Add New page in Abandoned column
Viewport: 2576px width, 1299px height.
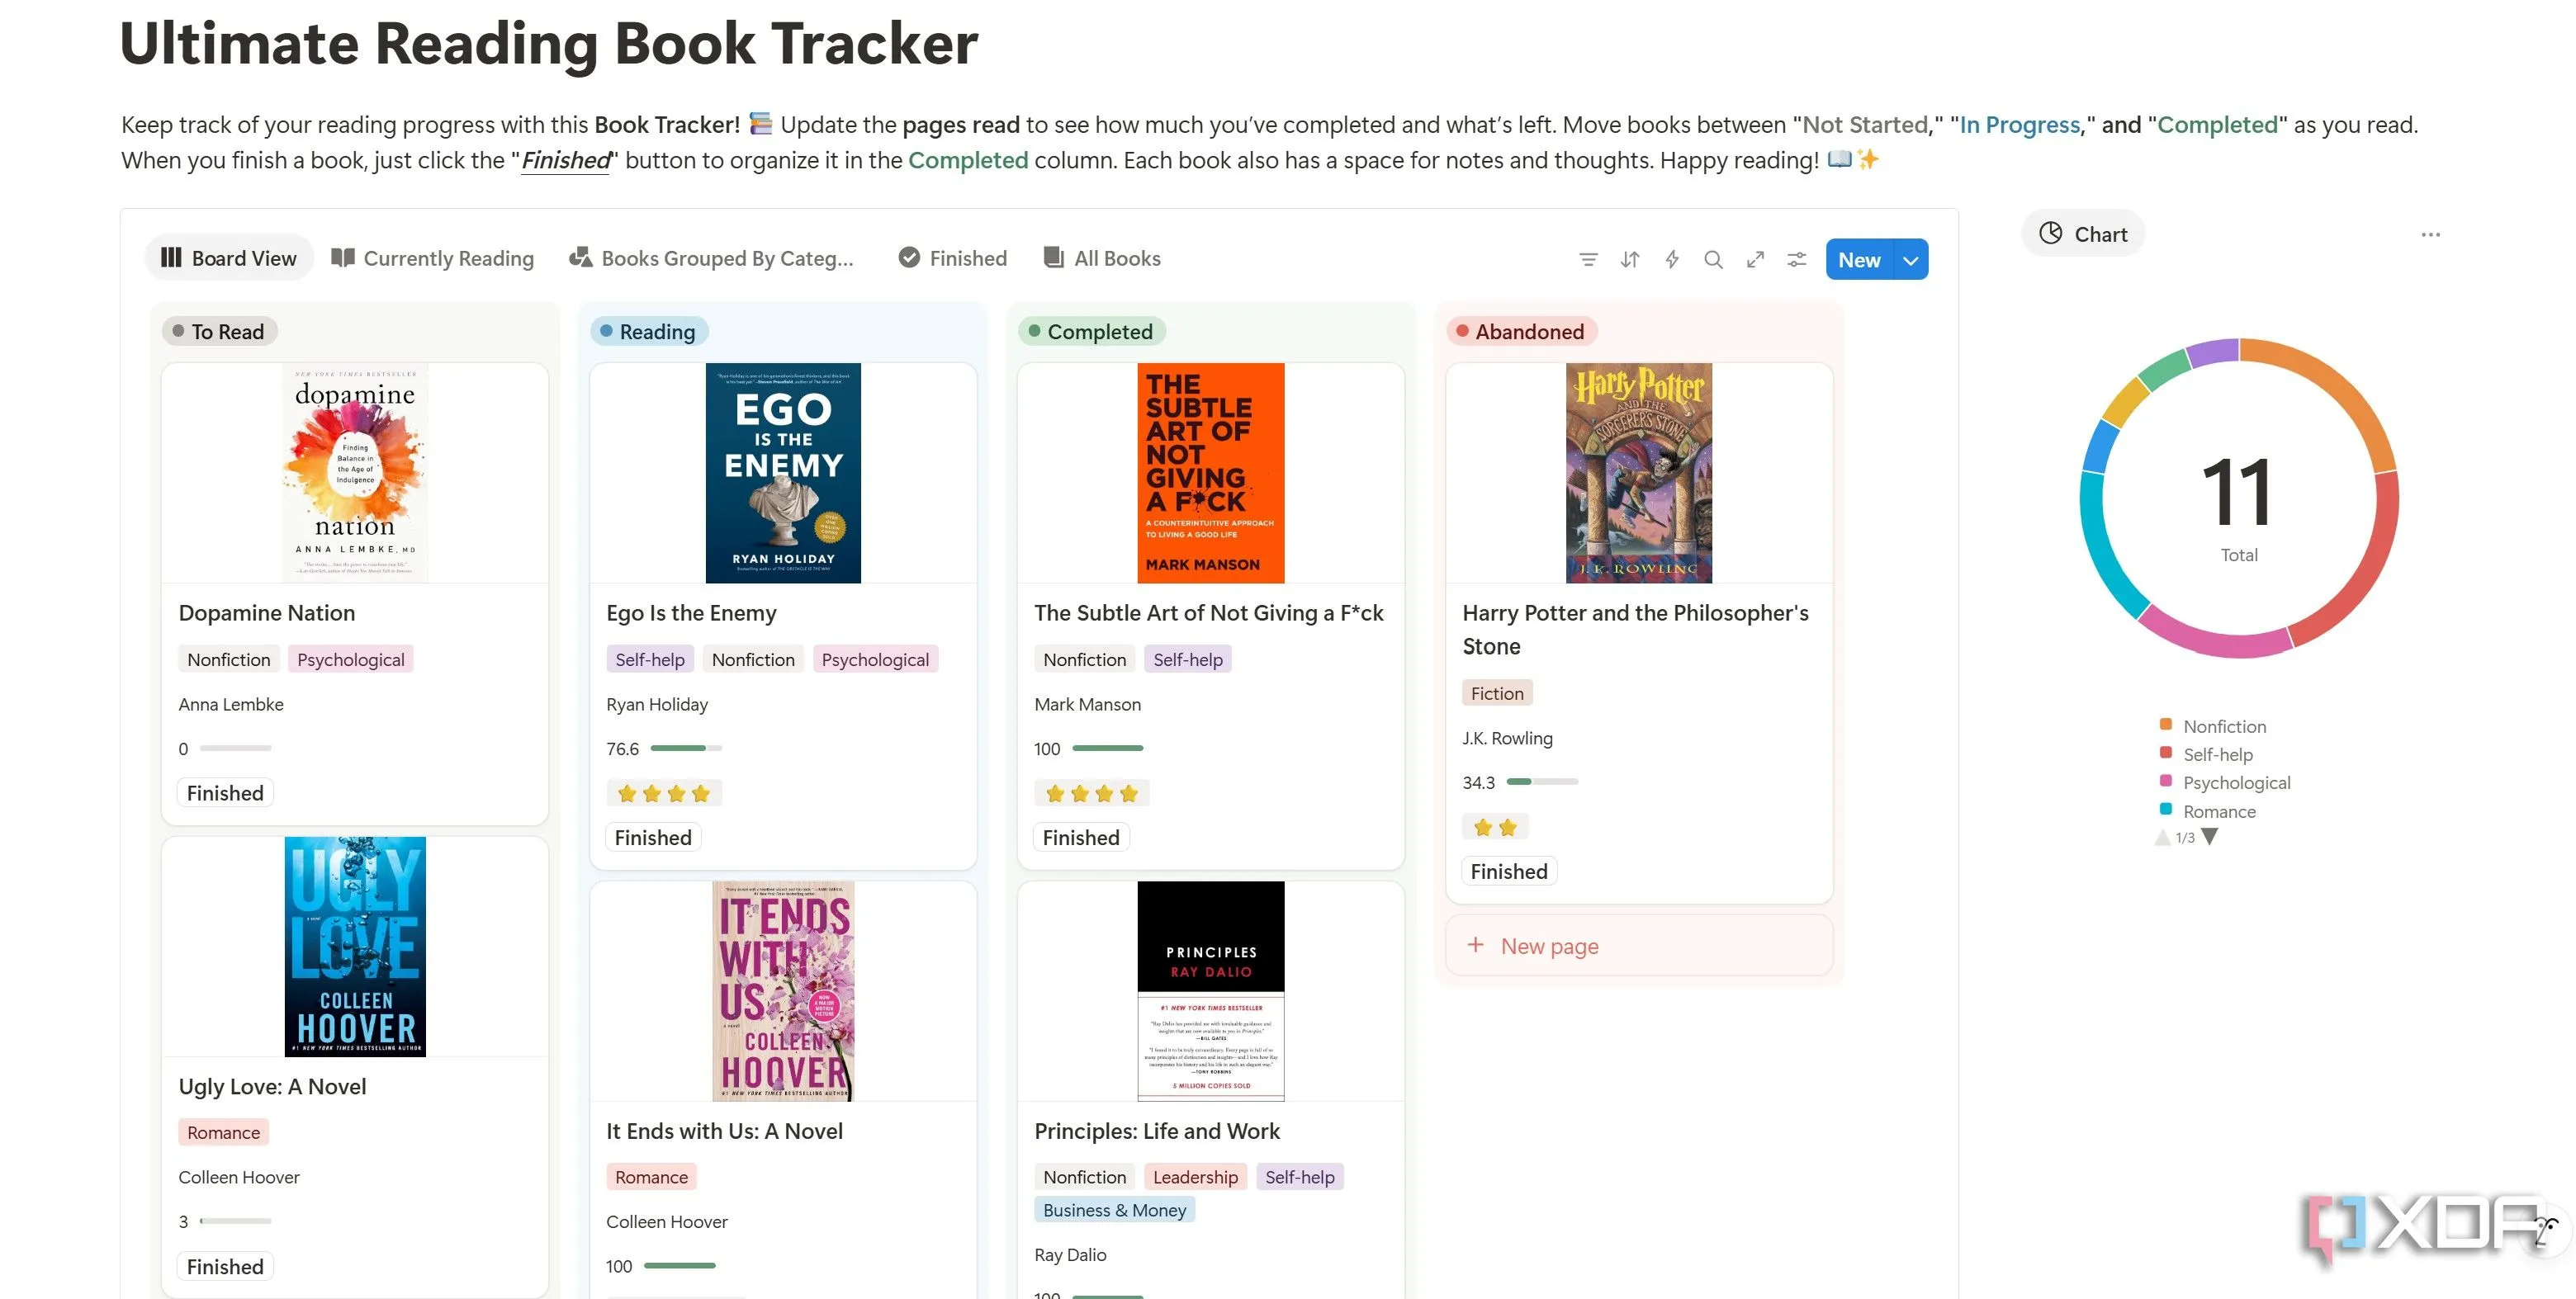tap(1549, 947)
